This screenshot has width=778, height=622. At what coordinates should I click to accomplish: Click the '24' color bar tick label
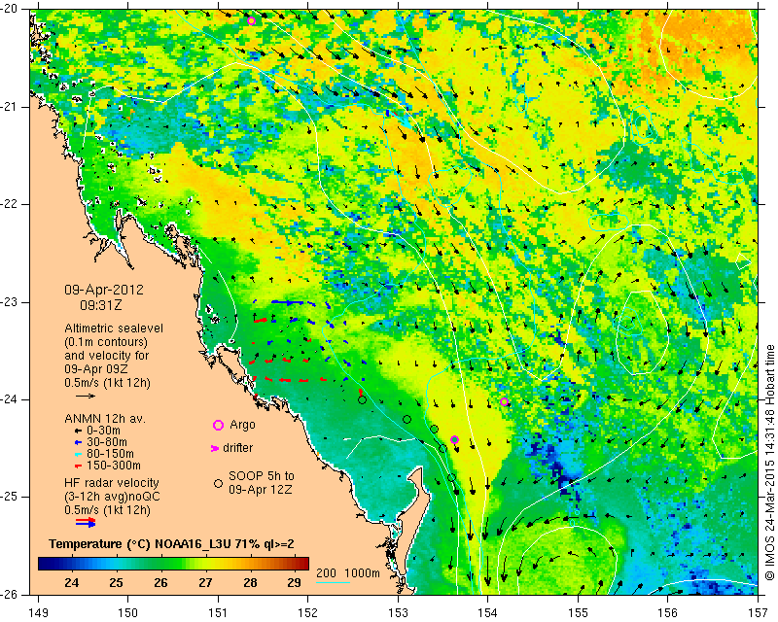(x=71, y=583)
